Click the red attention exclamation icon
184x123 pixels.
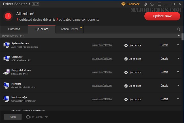click(x=8, y=16)
